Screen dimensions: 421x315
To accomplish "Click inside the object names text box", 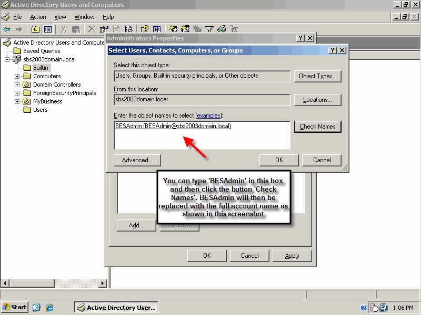I will (x=202, y=135).
